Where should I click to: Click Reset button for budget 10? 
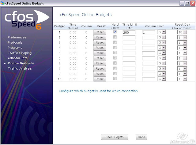pyautogui.click(x=100, y=79)
